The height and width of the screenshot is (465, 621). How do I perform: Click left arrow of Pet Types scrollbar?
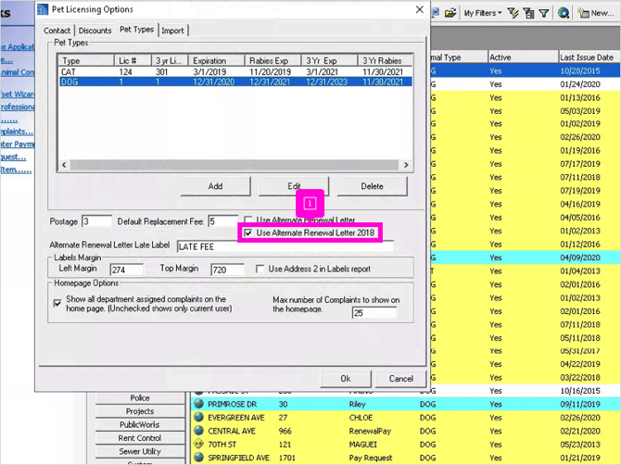pos(64,165)
